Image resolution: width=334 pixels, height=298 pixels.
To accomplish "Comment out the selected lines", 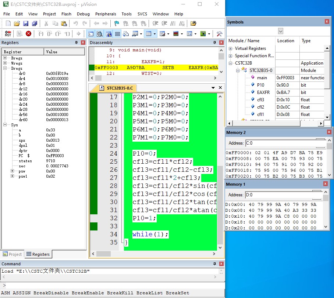I will pyautogui.click(x=173, y=23).
